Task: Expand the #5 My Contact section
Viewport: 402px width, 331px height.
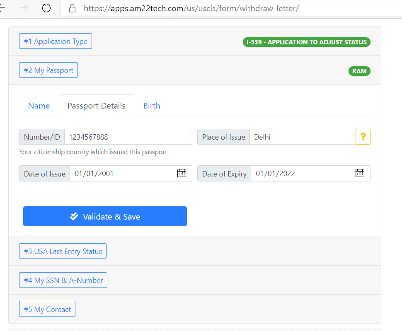Action: [47, 309]
